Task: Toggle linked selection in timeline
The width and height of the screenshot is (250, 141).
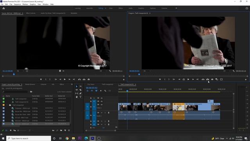Action: tap(96, 91)
